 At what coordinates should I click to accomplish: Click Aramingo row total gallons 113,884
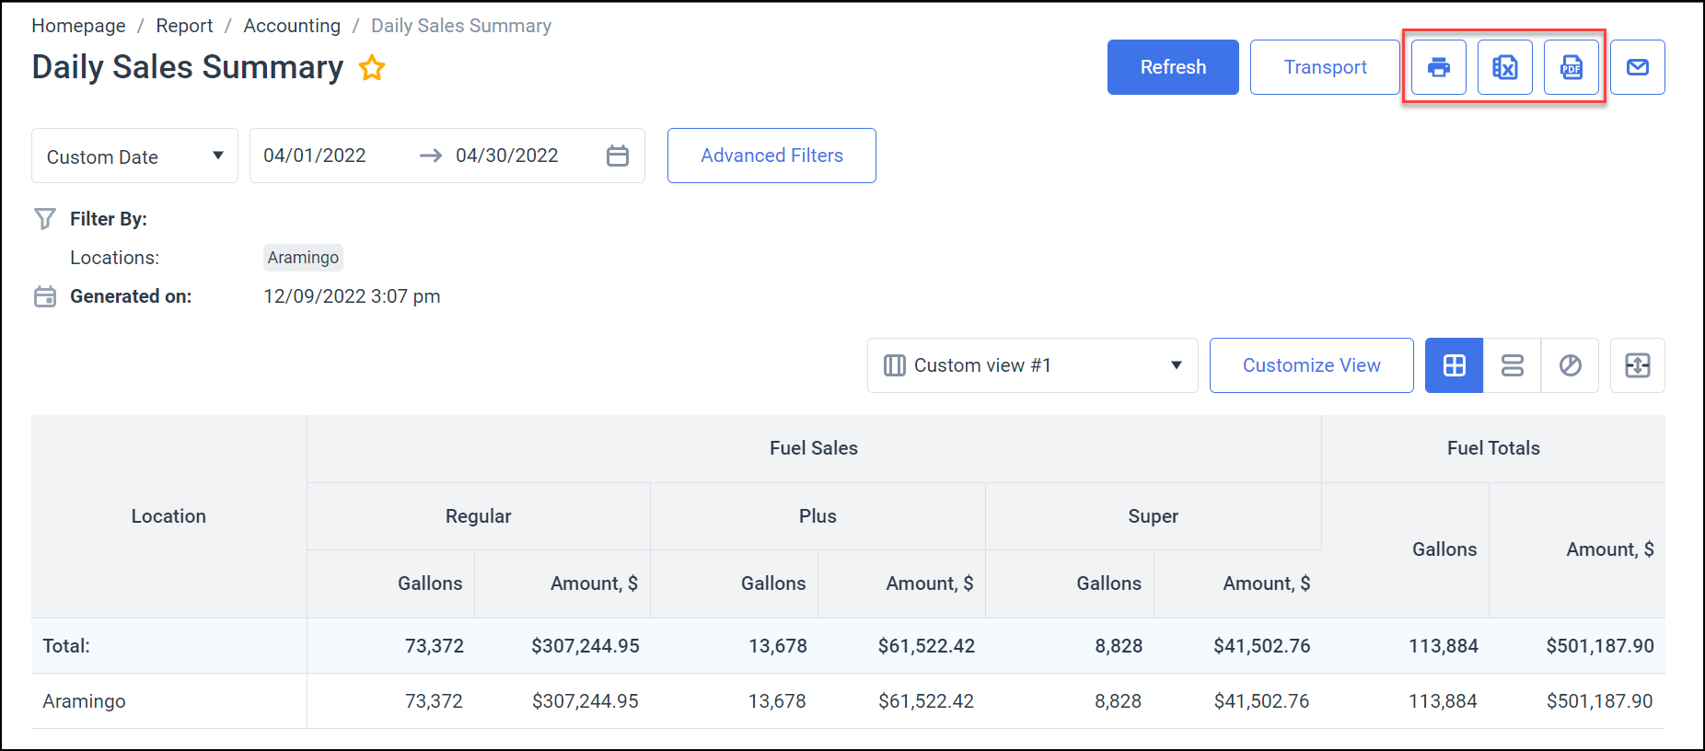click(x=1443, y=701)
